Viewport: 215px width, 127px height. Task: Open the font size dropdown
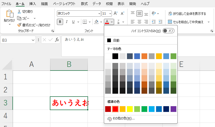pos(110,14)
